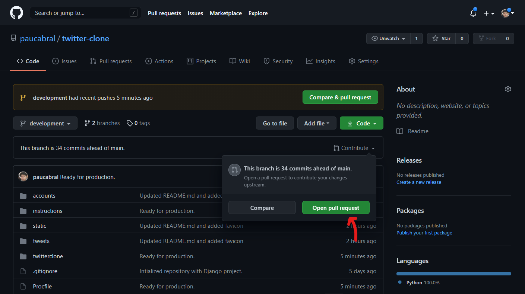Open paucabral owner profile link
The width and height of the screenshot is (525, 294).
click(38, 39)
